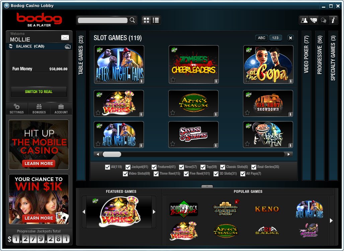Favorite Three Wishes slot with star
This screenshot has width=344, height=251.
pyautogui.click(x=98, y=113)
